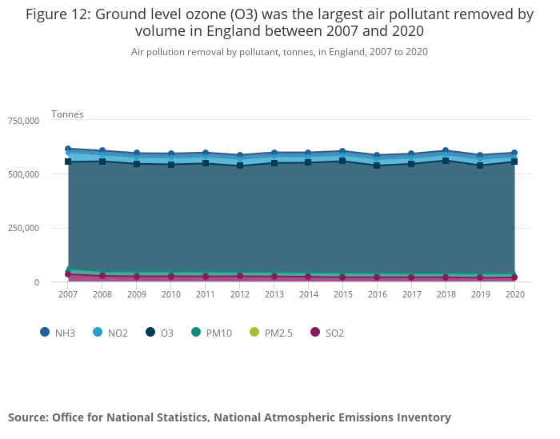Image resolution: width=560 pixels, height=439 pixels.
Task: Toggle the NO2 series via its legend label
Action: 118,333
